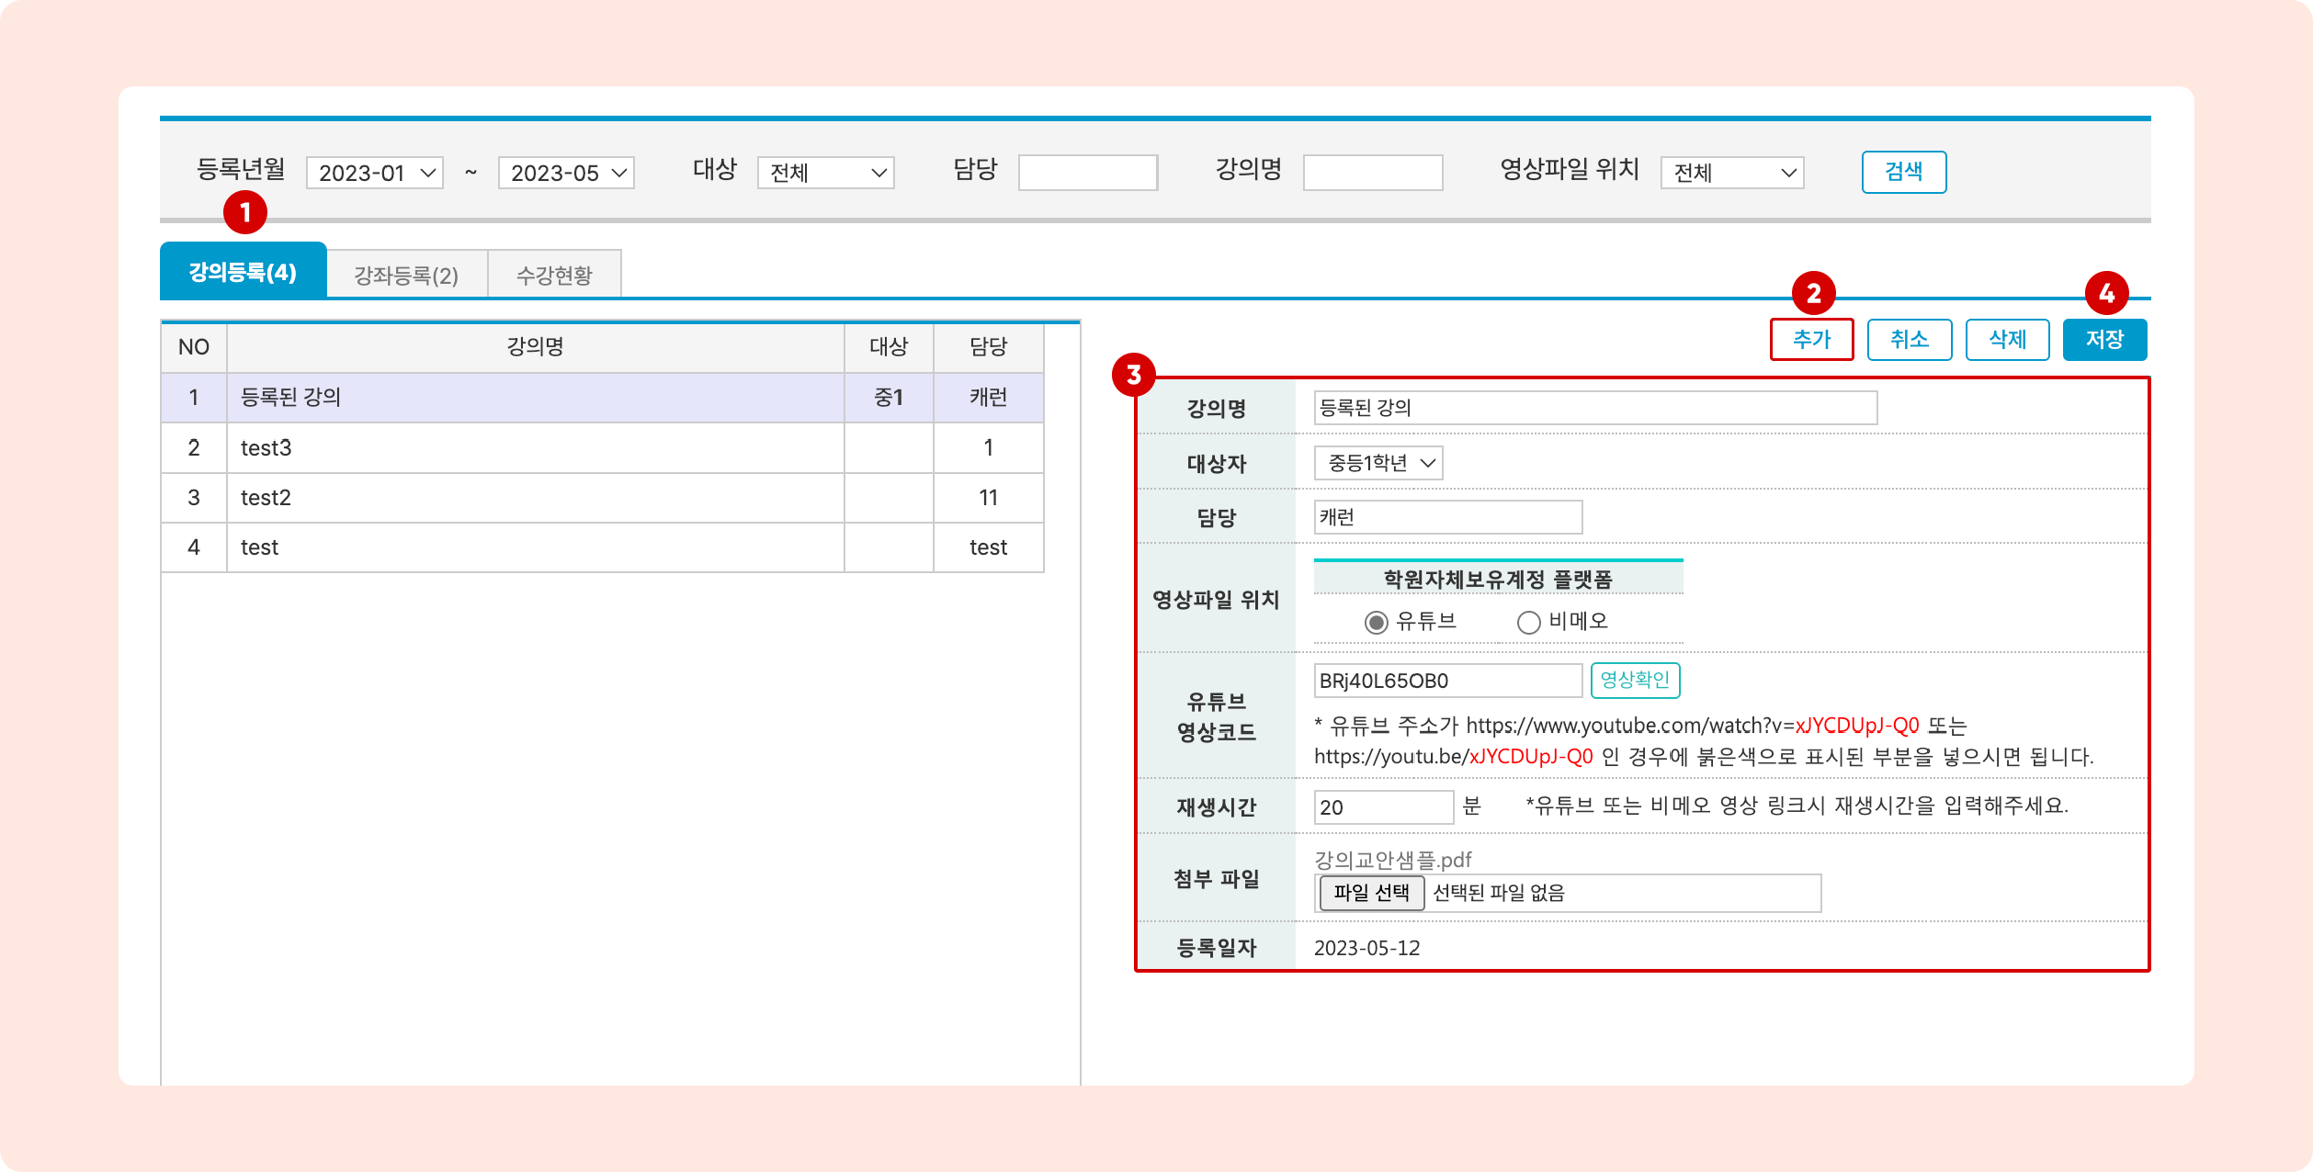Switch to the 강좌등록(2) tab
This screenshot has width=2313, height=1172.
406,274
